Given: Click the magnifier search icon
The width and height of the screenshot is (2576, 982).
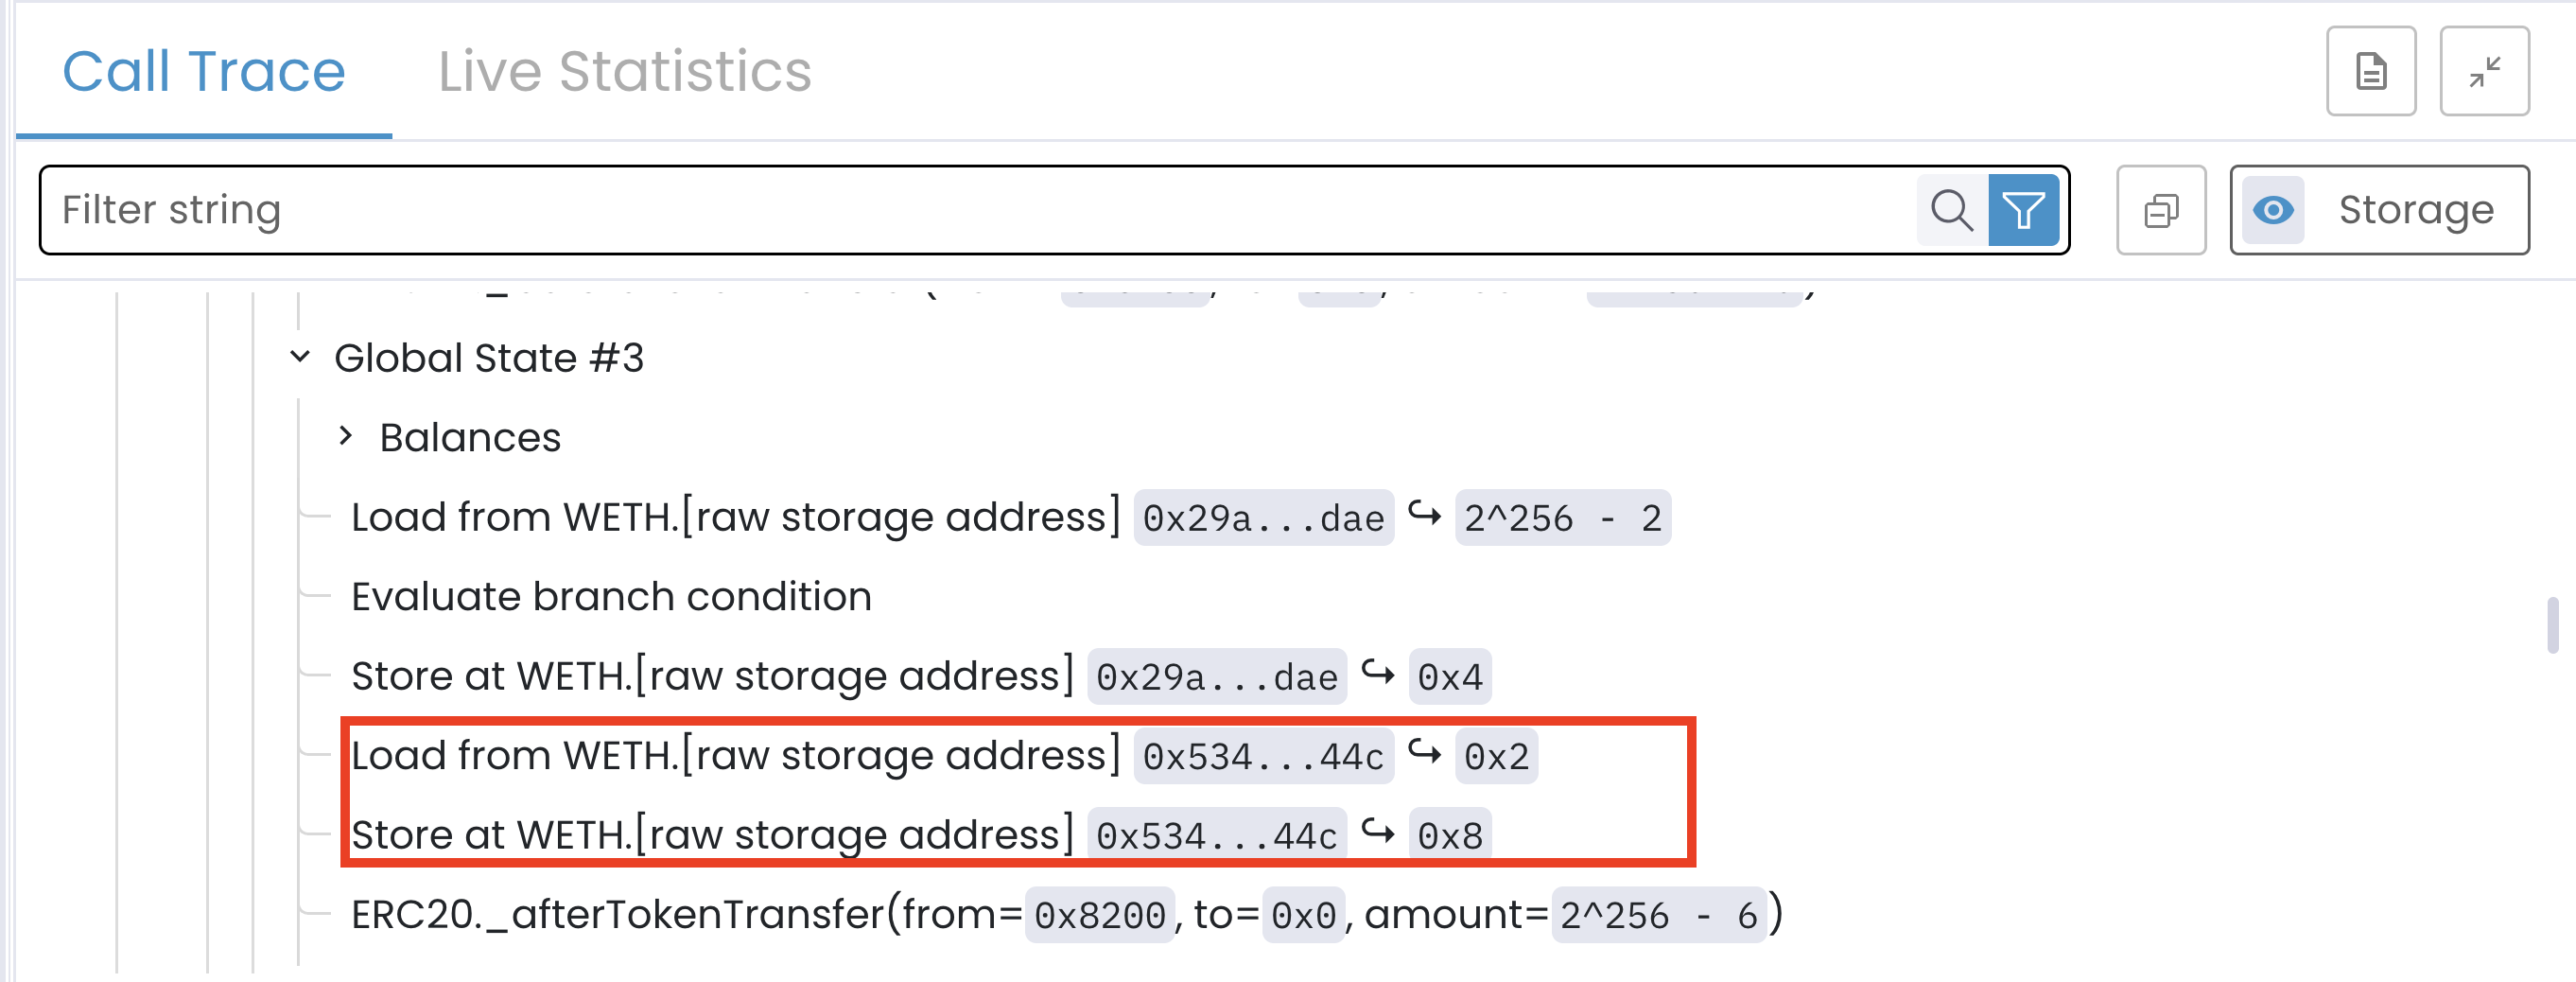Looking at the screenshot, I should (1951, 210).
